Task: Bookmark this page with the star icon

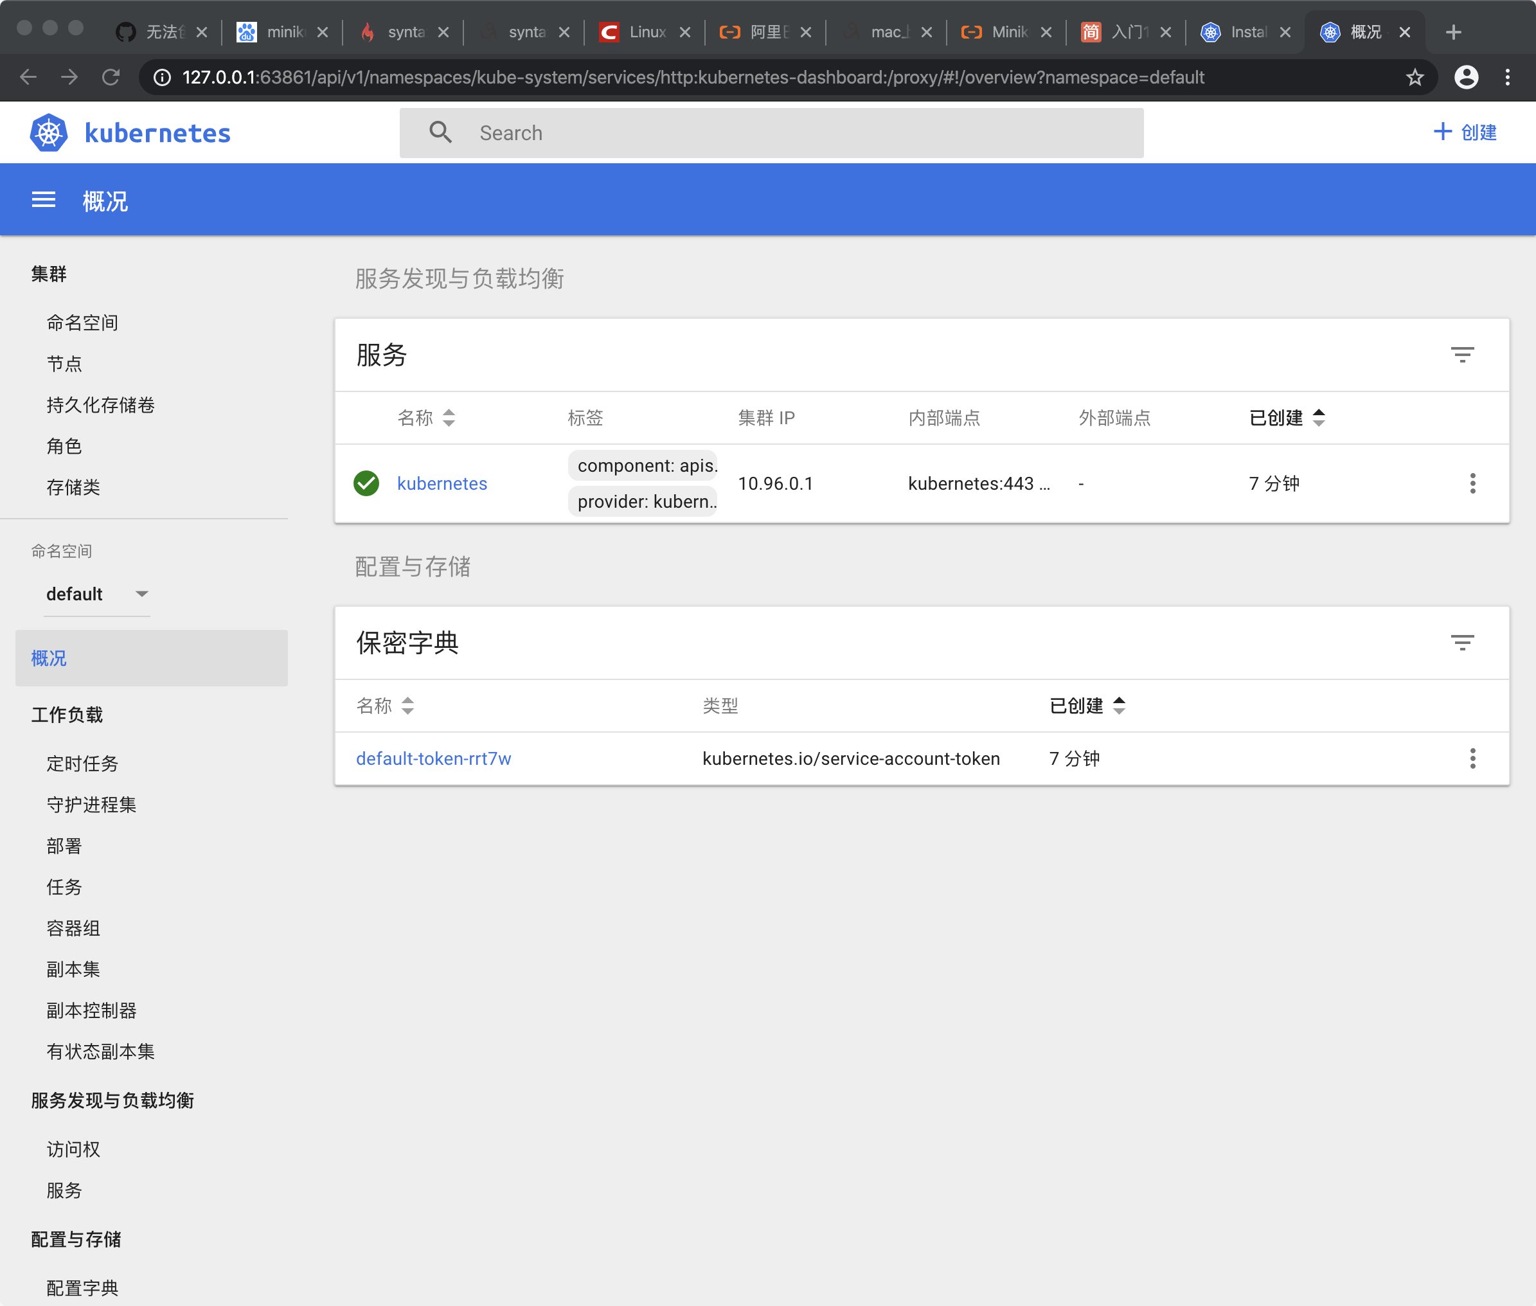Action: 1415,77
